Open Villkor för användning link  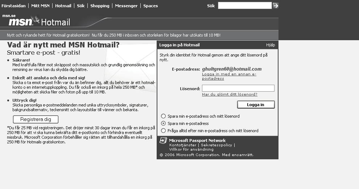[x=191, y=150]
